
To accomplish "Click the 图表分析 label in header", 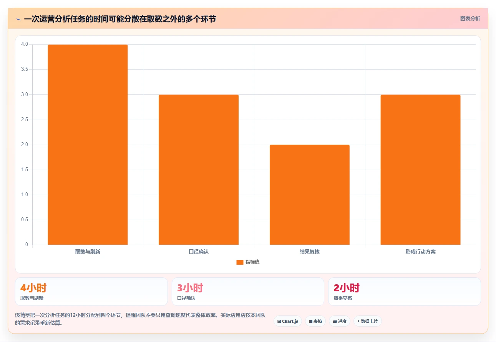I will pyautogui.click(x=470, y=18).
